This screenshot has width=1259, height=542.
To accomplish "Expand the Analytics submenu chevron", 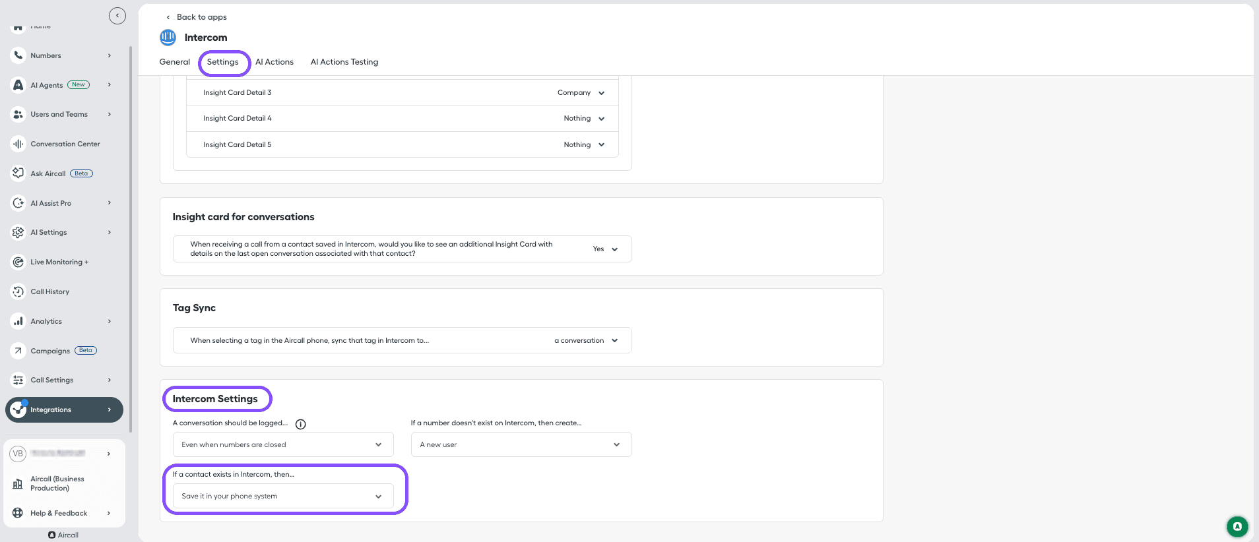I will pos(110,321).
